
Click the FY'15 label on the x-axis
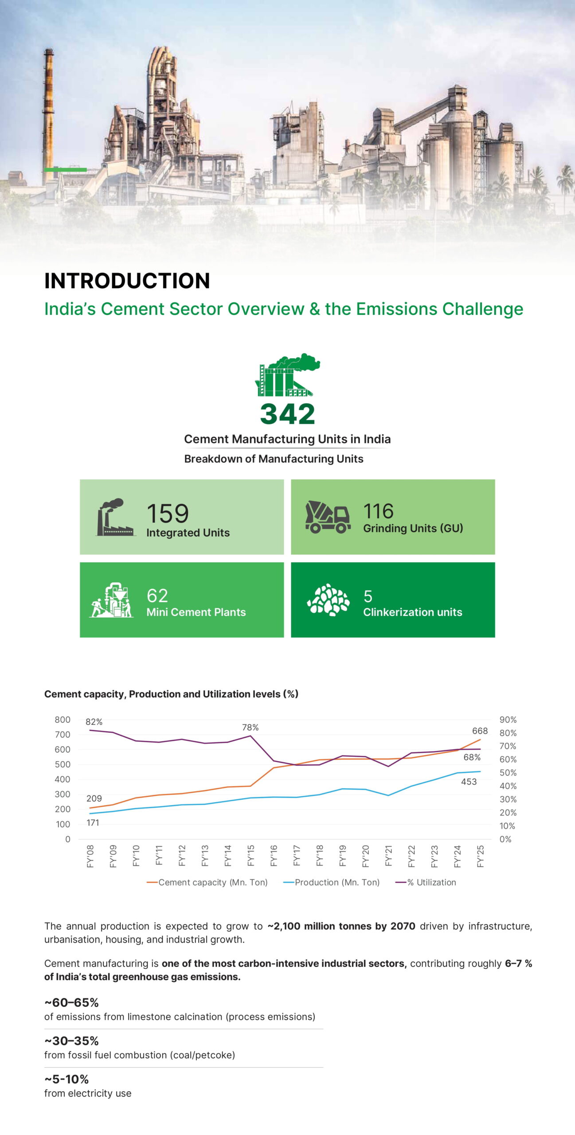(251, 855)
